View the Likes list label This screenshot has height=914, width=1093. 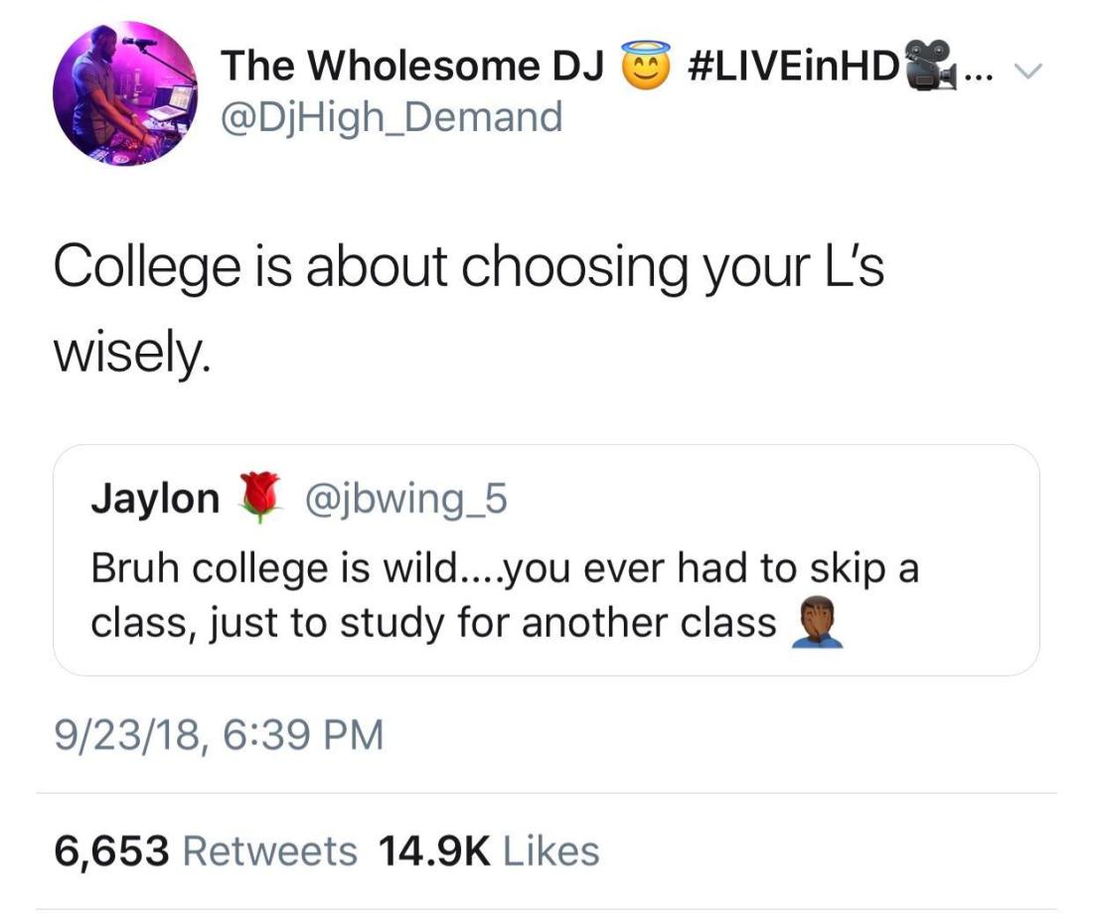(551, 851)
